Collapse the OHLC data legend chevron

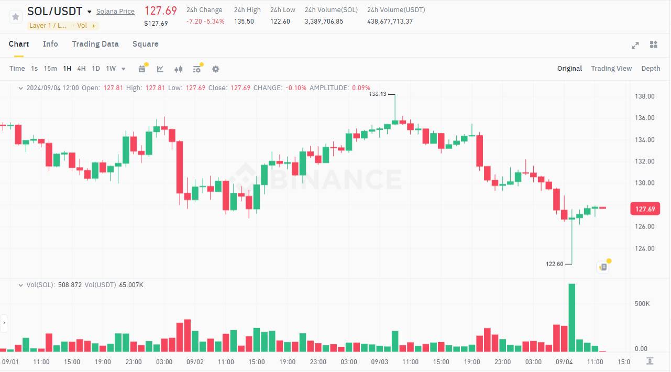click(x=21, y=88)
